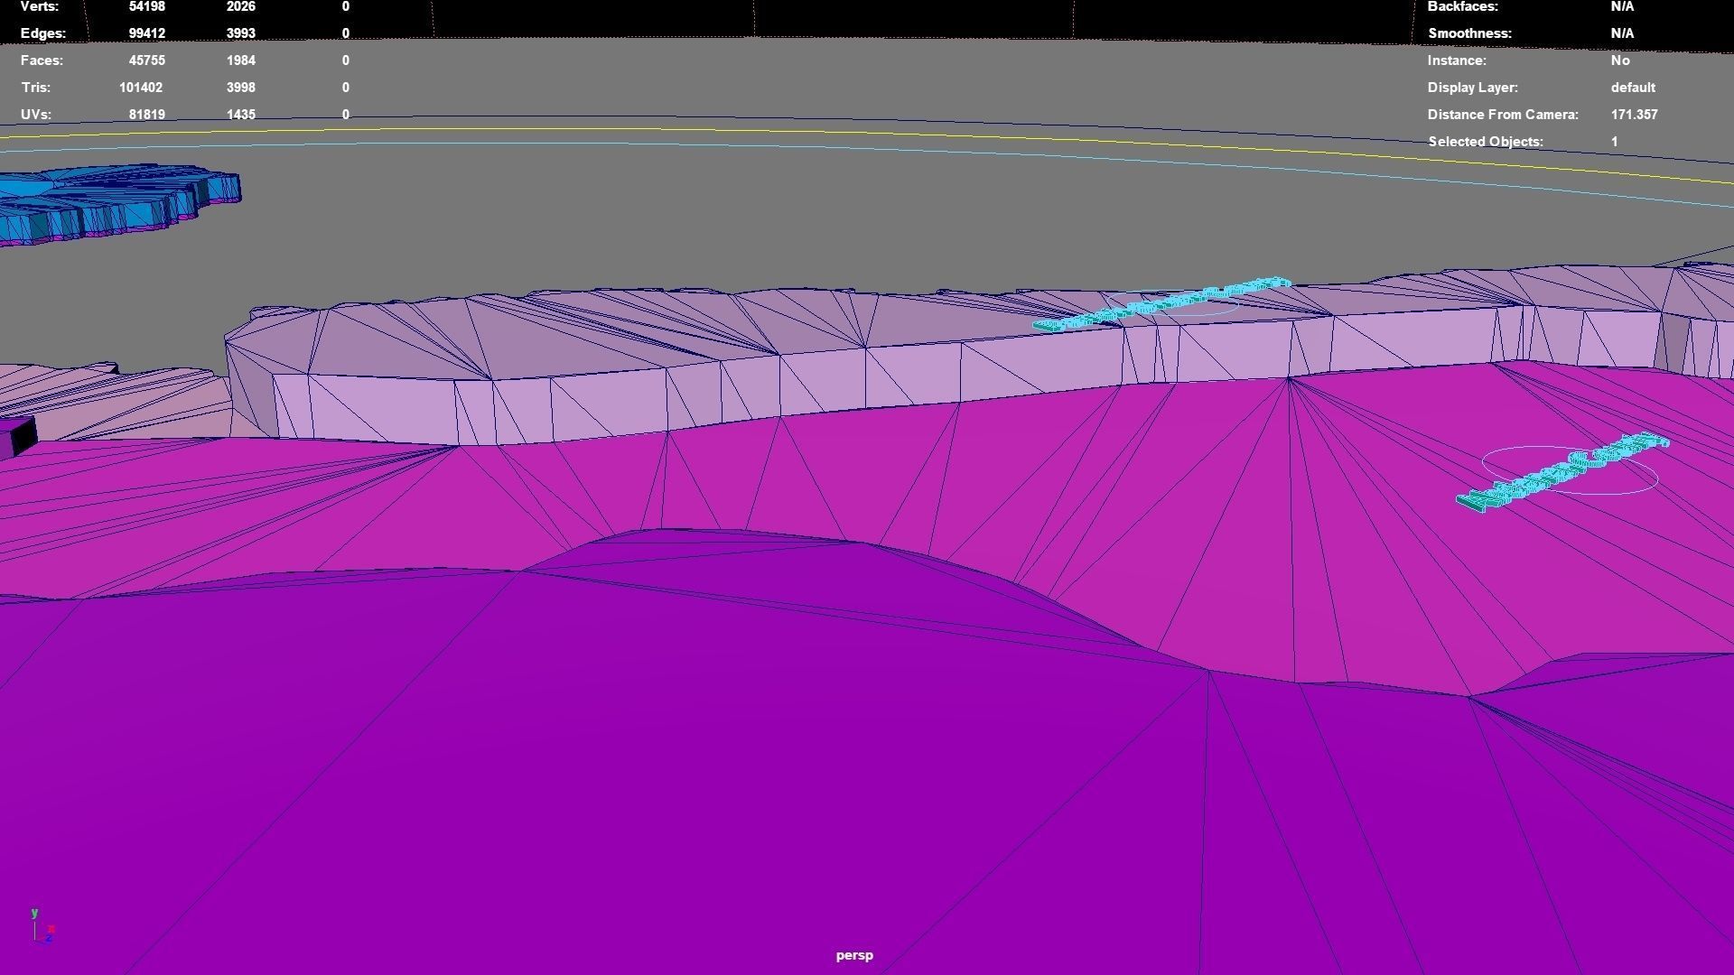Screen dimensions: 1734x975
Task: Click the UVs label in poly count HUD
Action: click(x=36, y=115)
